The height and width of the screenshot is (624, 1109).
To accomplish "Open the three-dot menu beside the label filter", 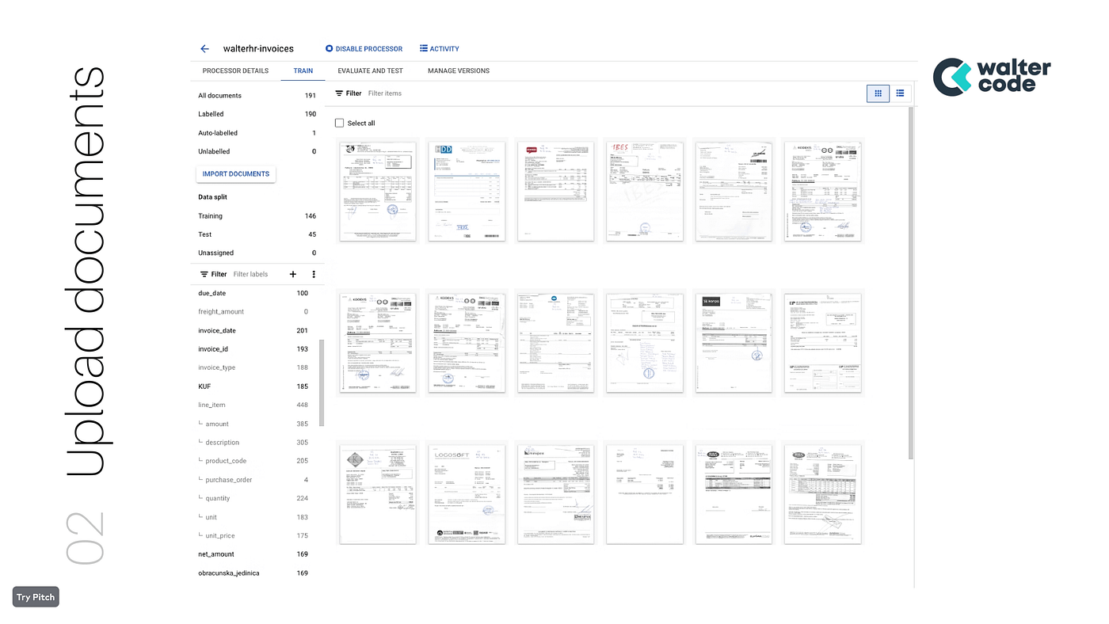I will 313,273.
